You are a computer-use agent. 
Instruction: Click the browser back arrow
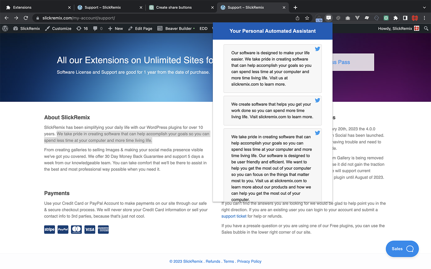click(7, 18)
